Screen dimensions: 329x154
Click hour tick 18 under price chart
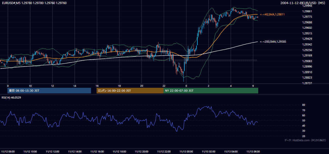119,86
